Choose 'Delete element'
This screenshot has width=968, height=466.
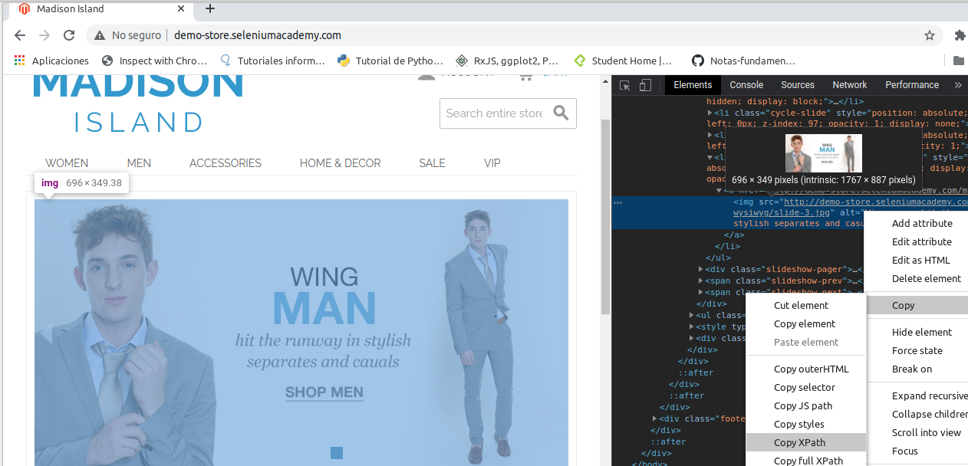coord(927,278)
